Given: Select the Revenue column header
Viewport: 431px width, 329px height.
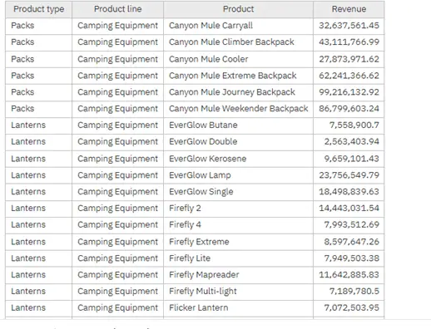Looking at the screenshot, I should tap(349, 9).
